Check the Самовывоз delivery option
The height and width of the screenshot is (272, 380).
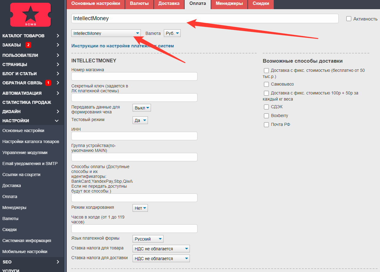click(x=266, y=84)
